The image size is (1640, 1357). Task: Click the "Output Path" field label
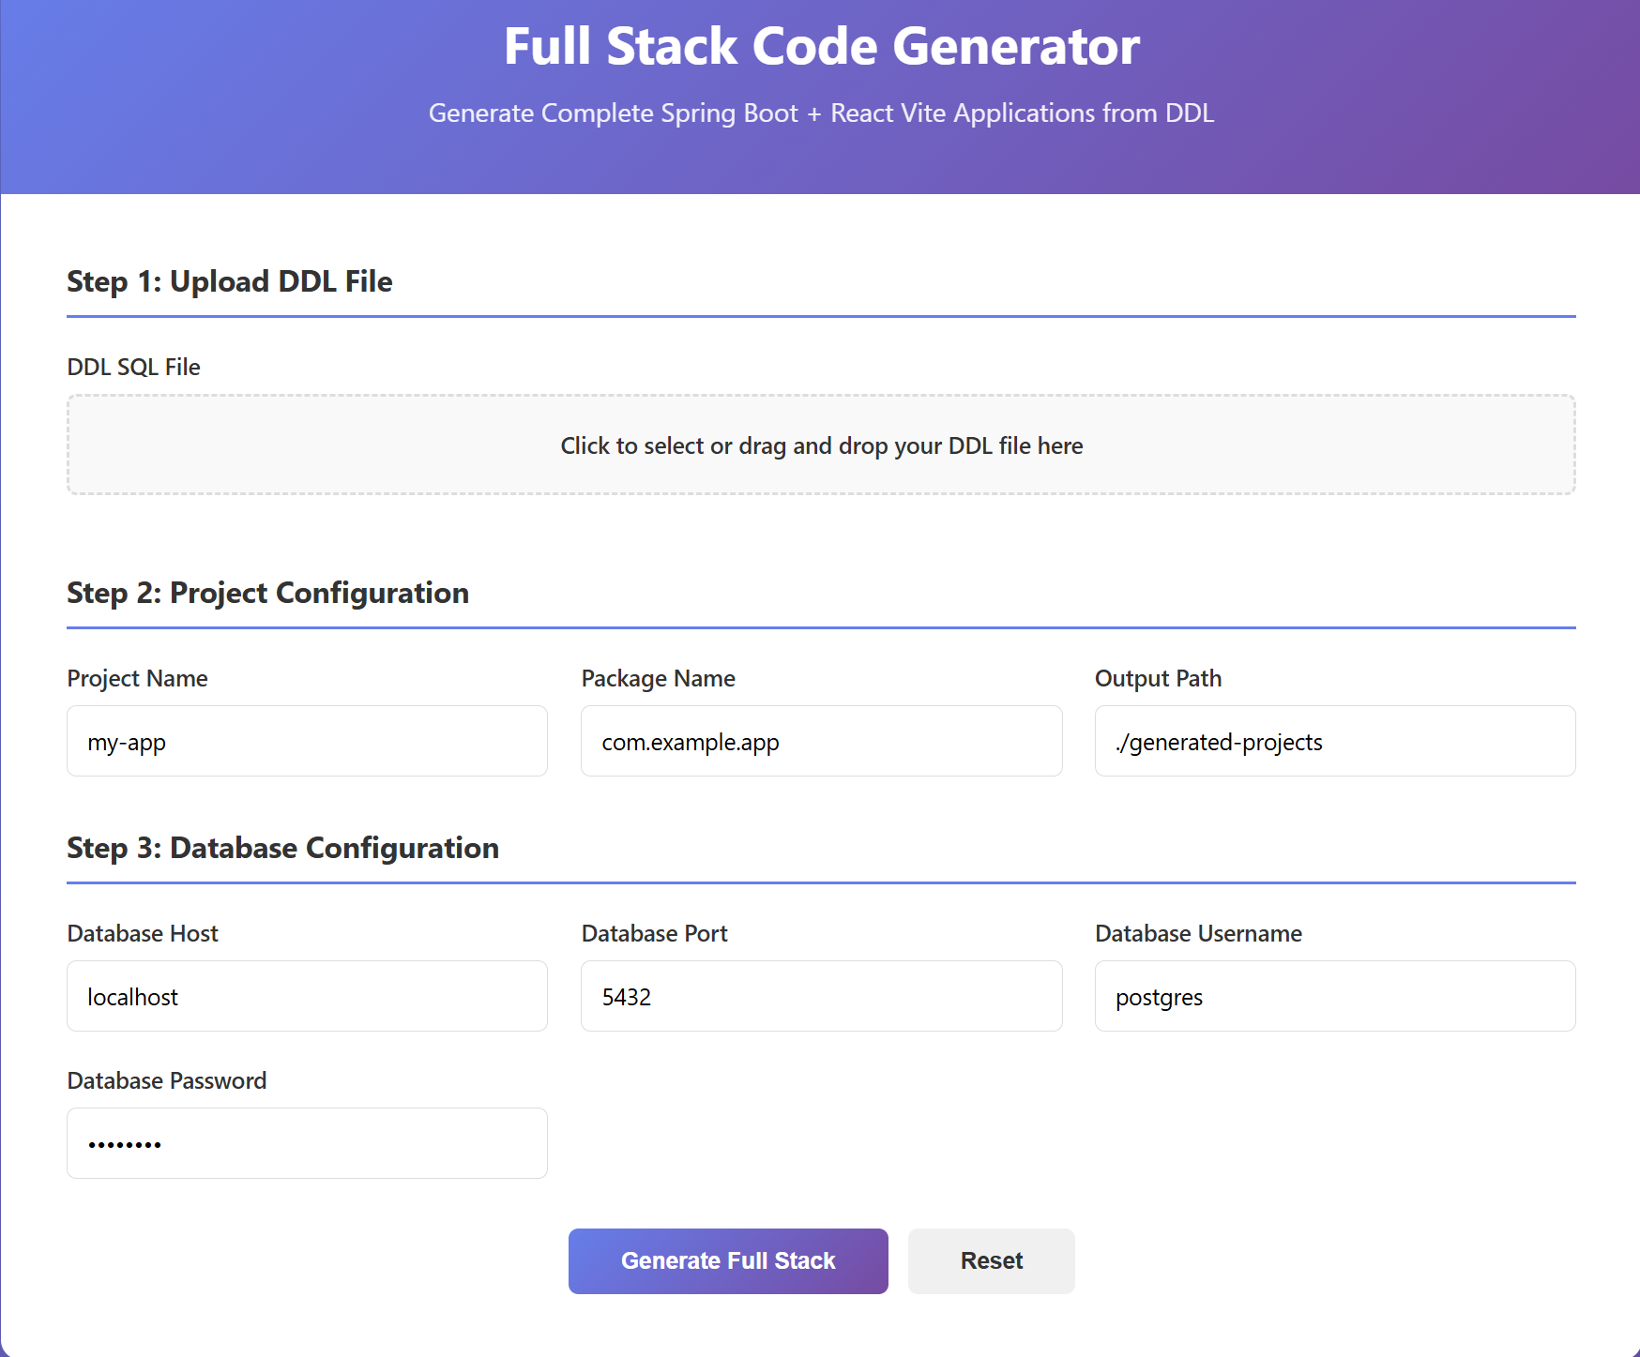(x=1158, y=678)
